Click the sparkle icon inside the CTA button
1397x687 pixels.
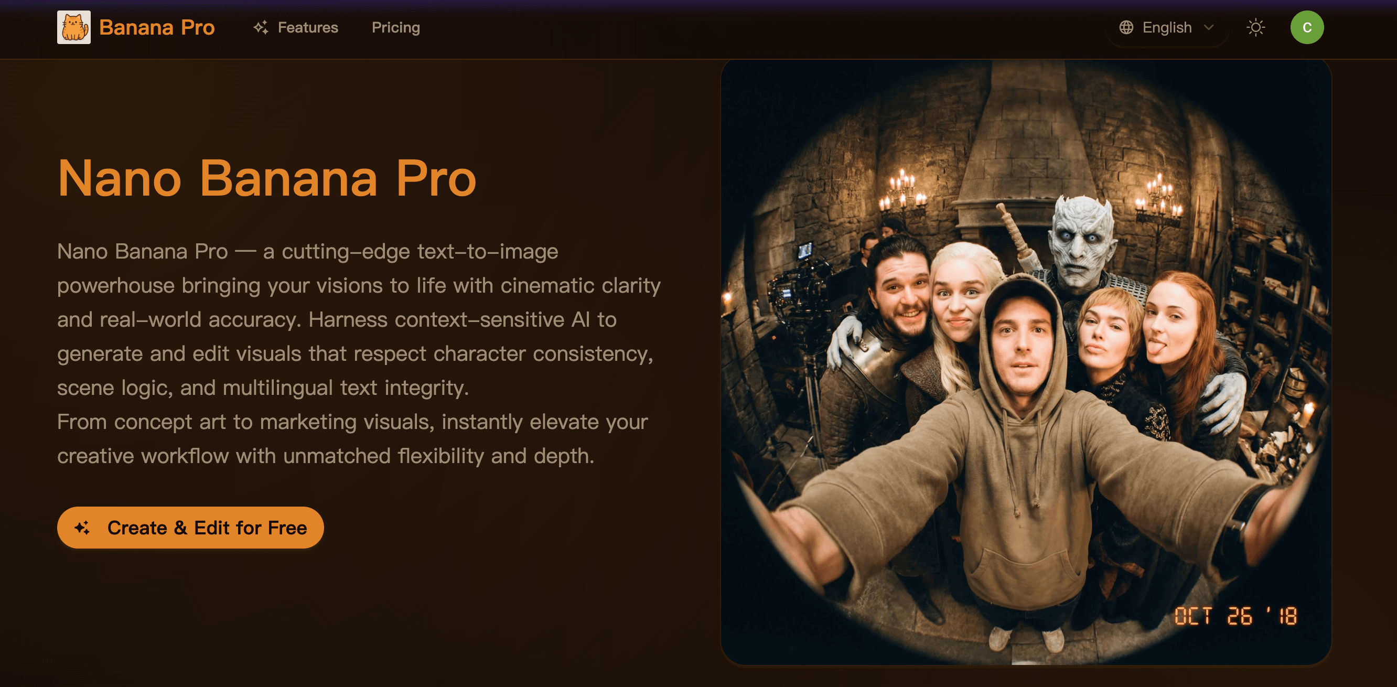(x=82, y=527)
